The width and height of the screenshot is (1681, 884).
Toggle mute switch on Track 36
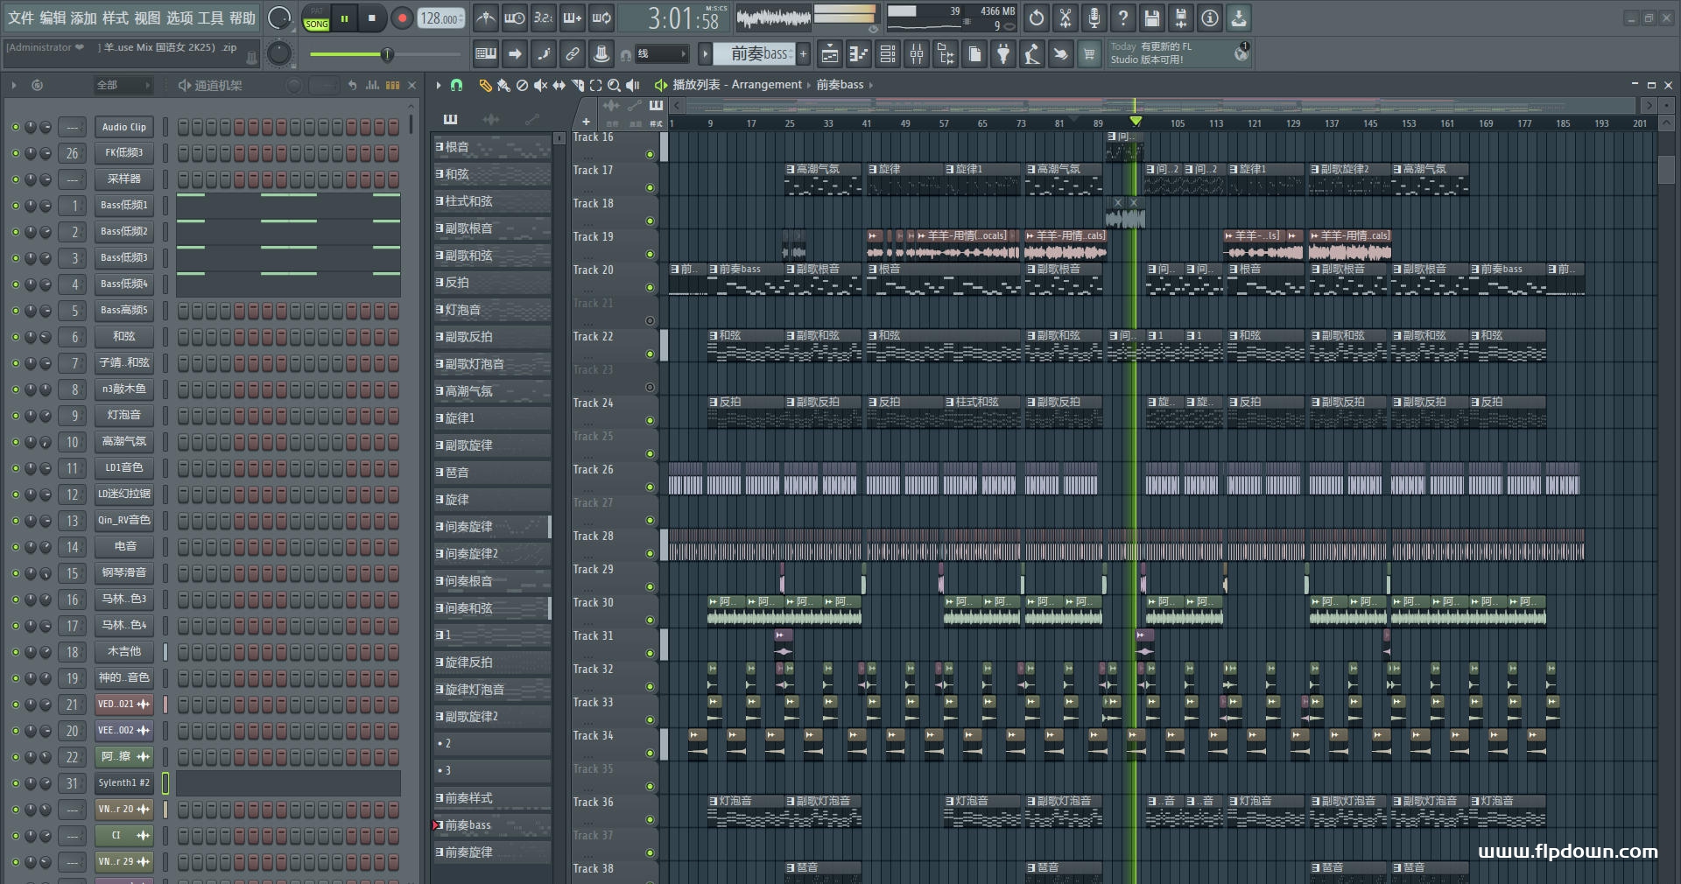pos(650,819)
